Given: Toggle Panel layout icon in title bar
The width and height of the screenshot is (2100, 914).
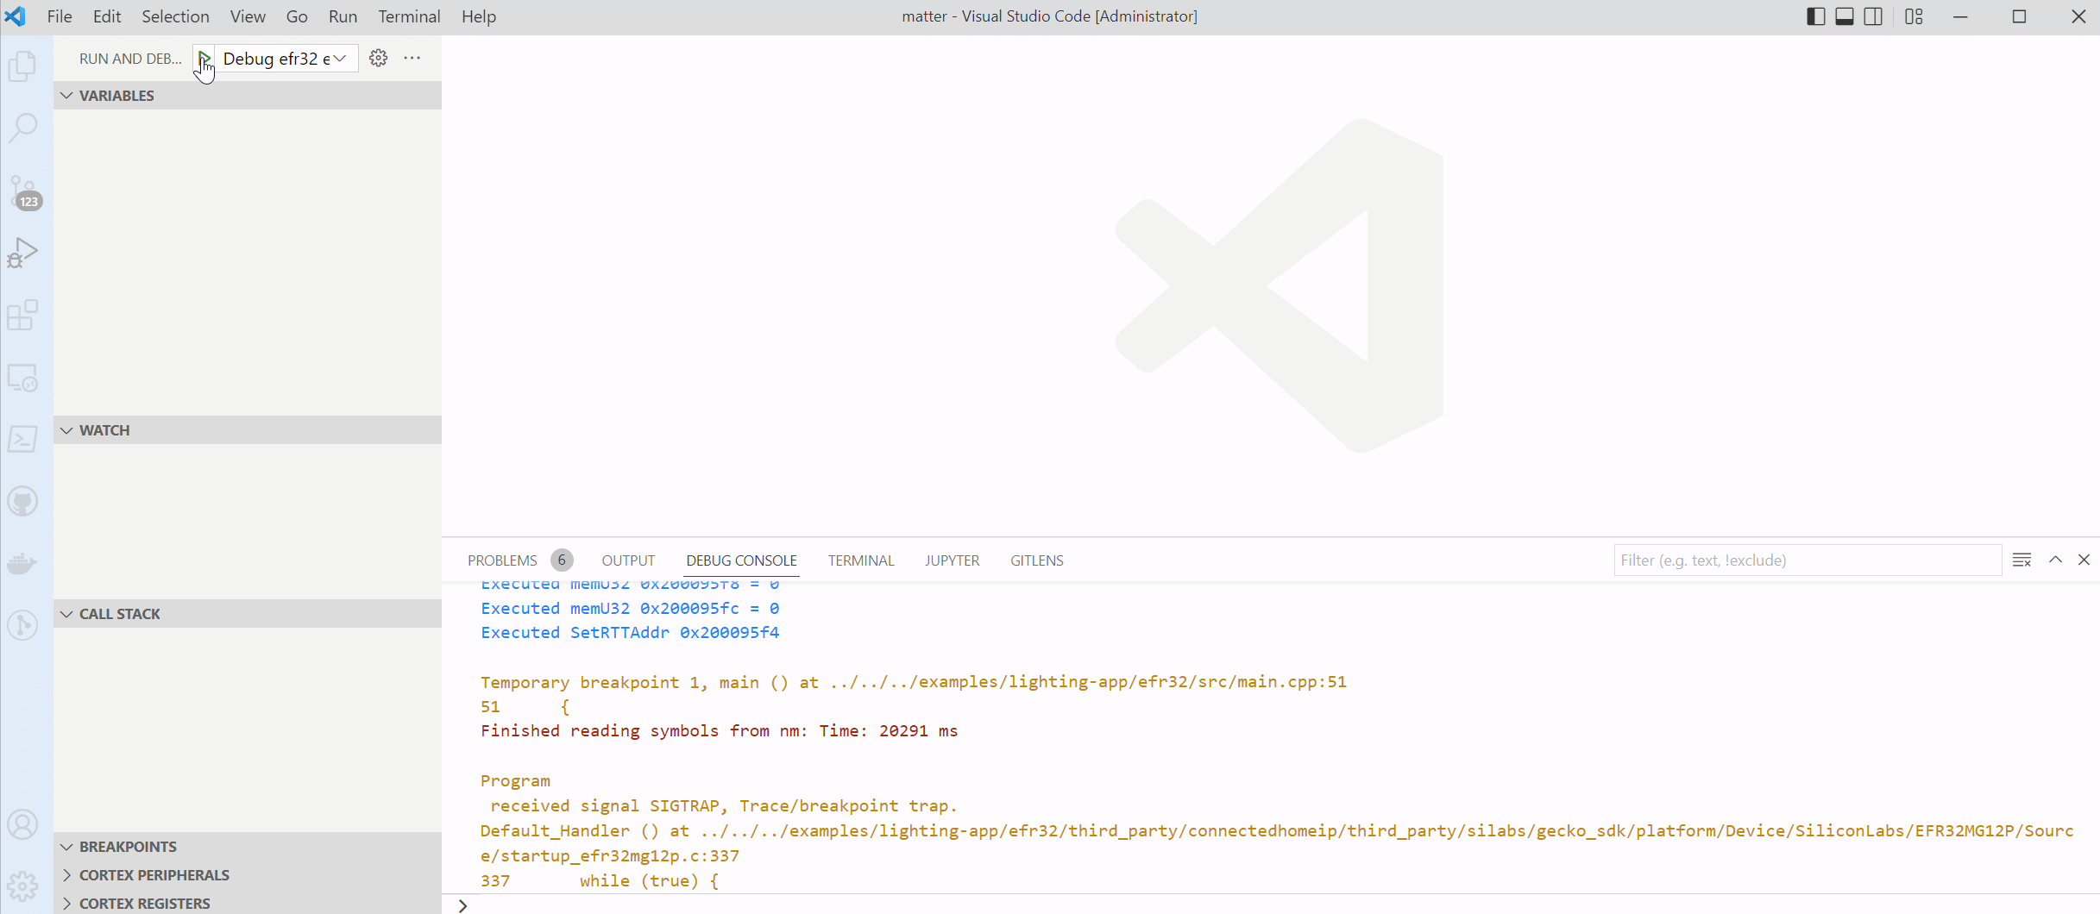Looking at the screenshot, I should pos(1845,16).
